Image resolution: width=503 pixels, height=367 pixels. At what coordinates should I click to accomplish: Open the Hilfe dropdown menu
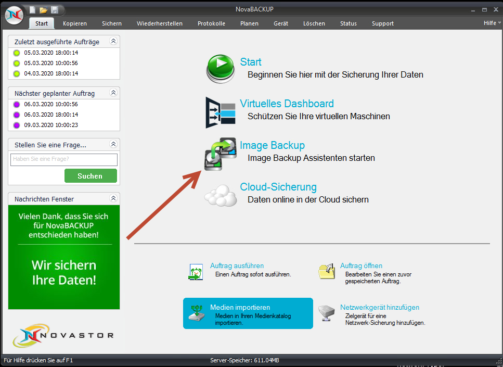point(492,23)
